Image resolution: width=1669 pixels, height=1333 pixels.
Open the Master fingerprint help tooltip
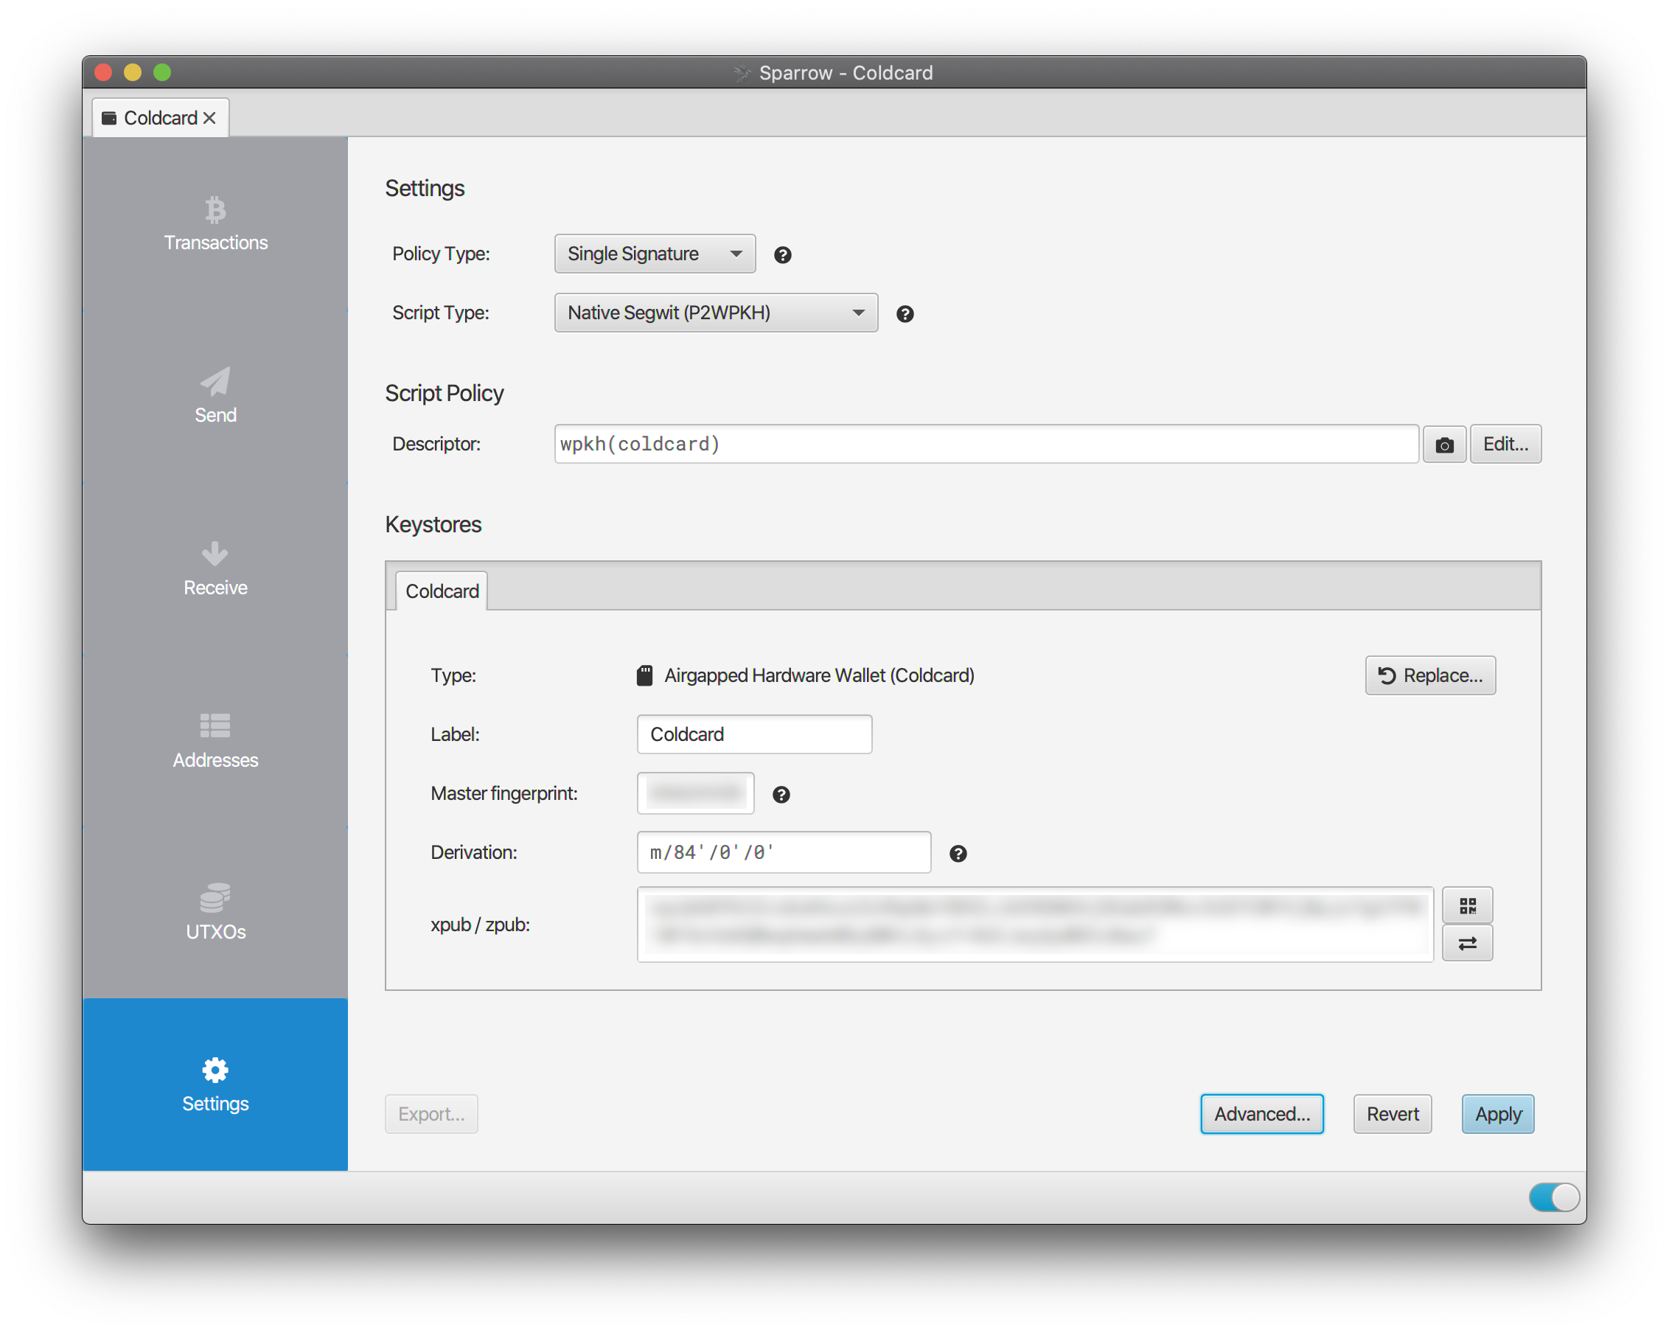click(x=781, y=793)
